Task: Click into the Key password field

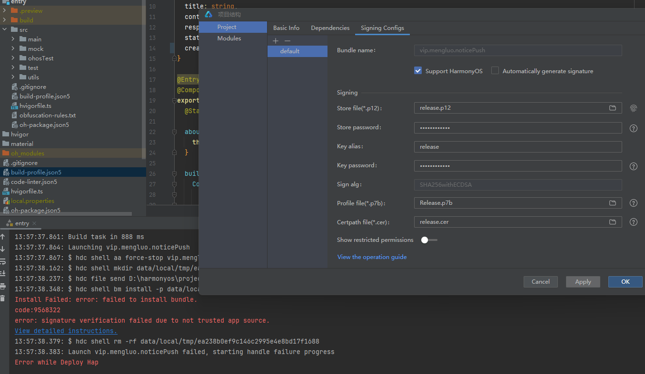Action: click(x=518, y=166)
